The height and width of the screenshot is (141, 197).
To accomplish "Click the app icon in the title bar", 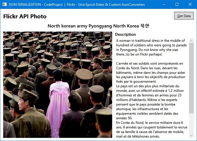I will coord(5,4).
